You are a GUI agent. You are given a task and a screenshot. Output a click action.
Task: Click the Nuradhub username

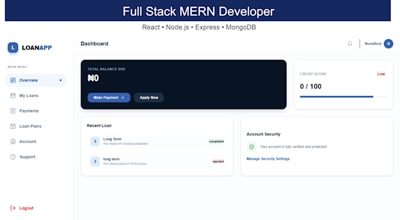(373, 44)
